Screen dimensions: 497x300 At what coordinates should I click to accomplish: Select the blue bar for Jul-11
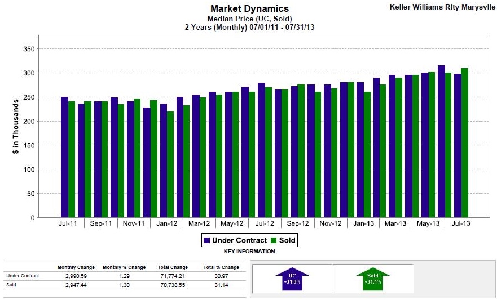64,157
